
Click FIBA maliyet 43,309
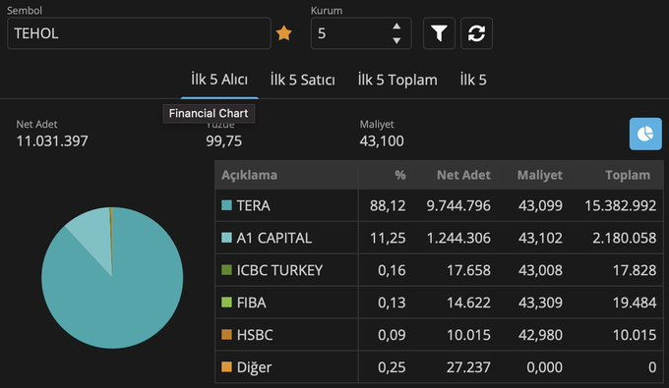point(540,303)
